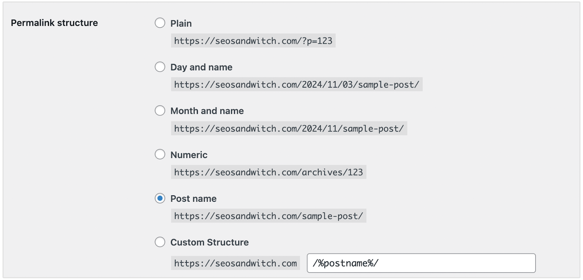
Task: Select the Month and name structure
Action: [160, 111]
